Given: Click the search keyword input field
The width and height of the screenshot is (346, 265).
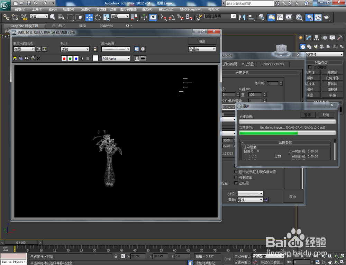Looking at the screenshot, I should click(x=249, y=3).
